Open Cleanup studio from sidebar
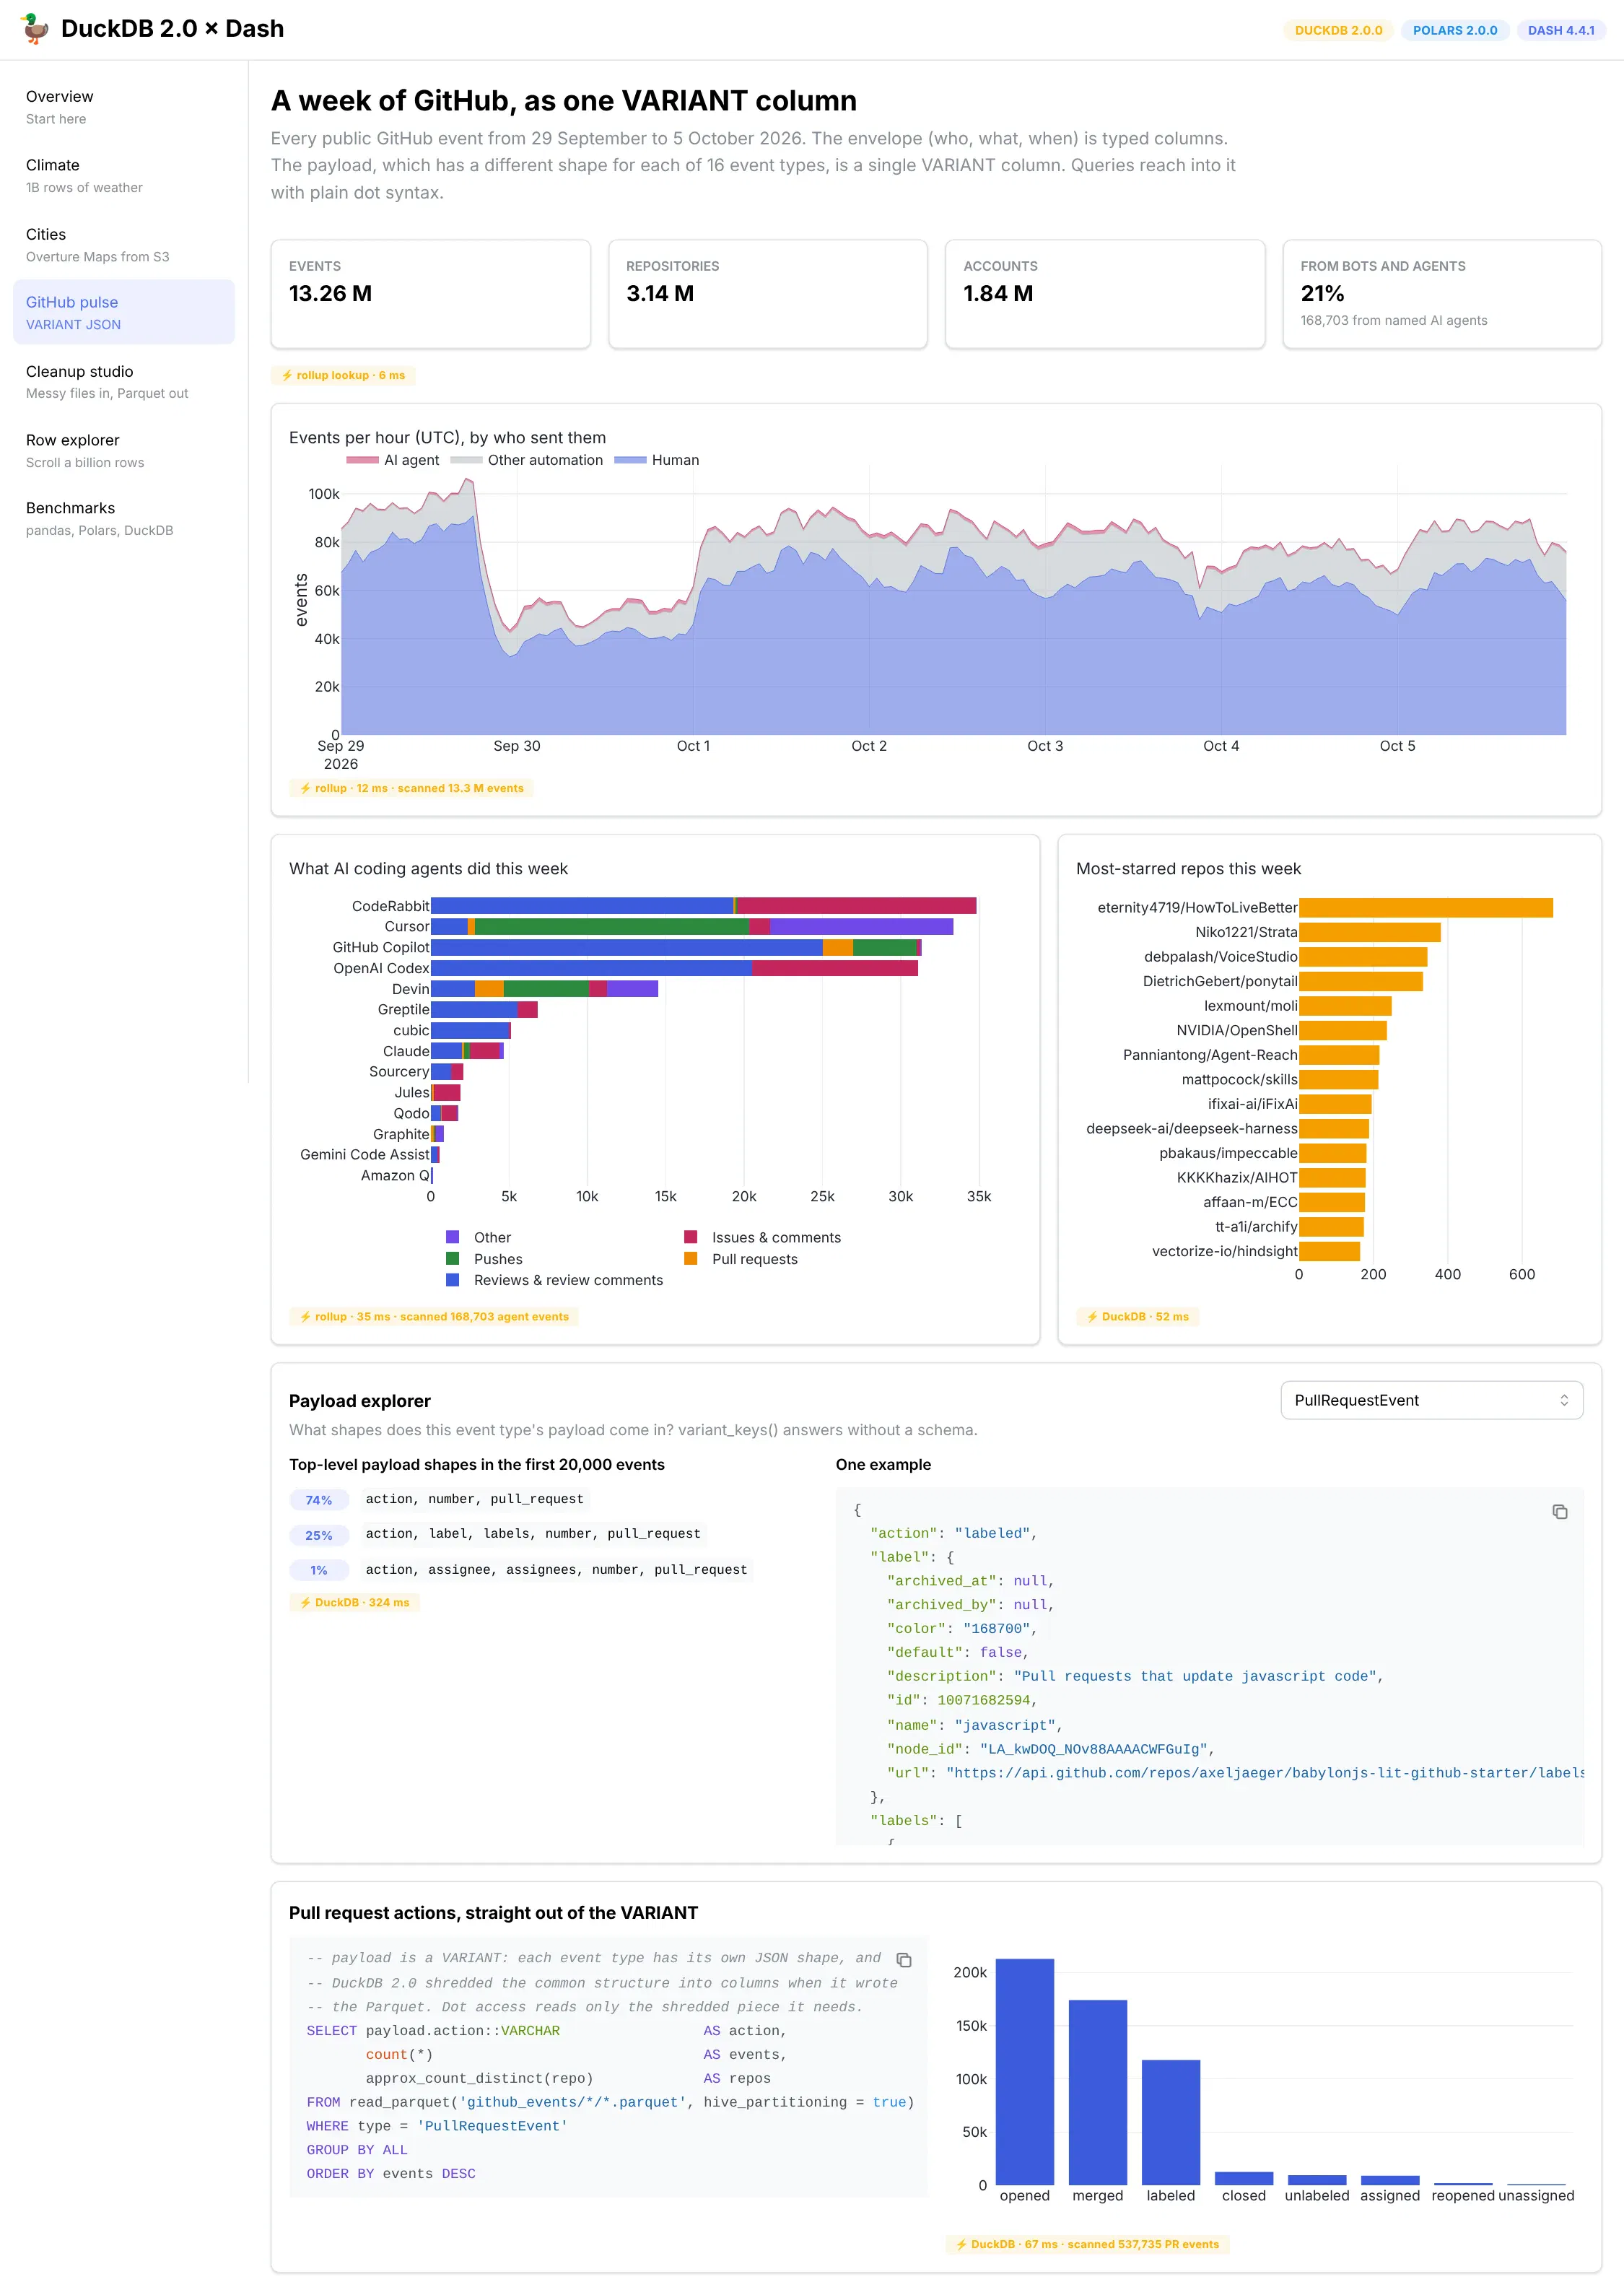Screen dimensions: 1624x2295 tap(124, 381)
